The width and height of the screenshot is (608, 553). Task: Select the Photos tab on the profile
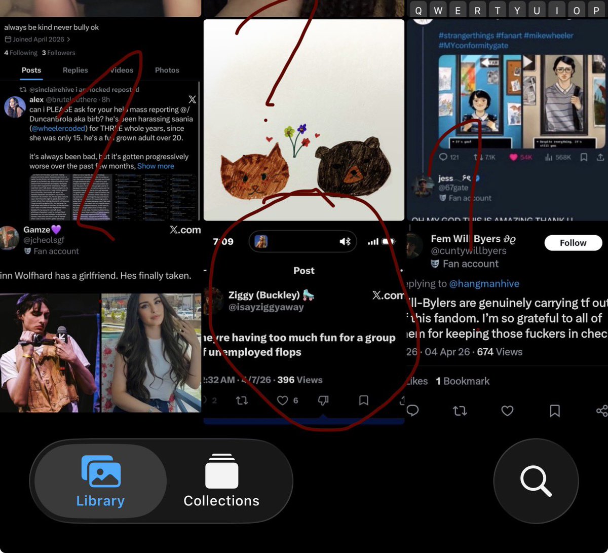167,70
